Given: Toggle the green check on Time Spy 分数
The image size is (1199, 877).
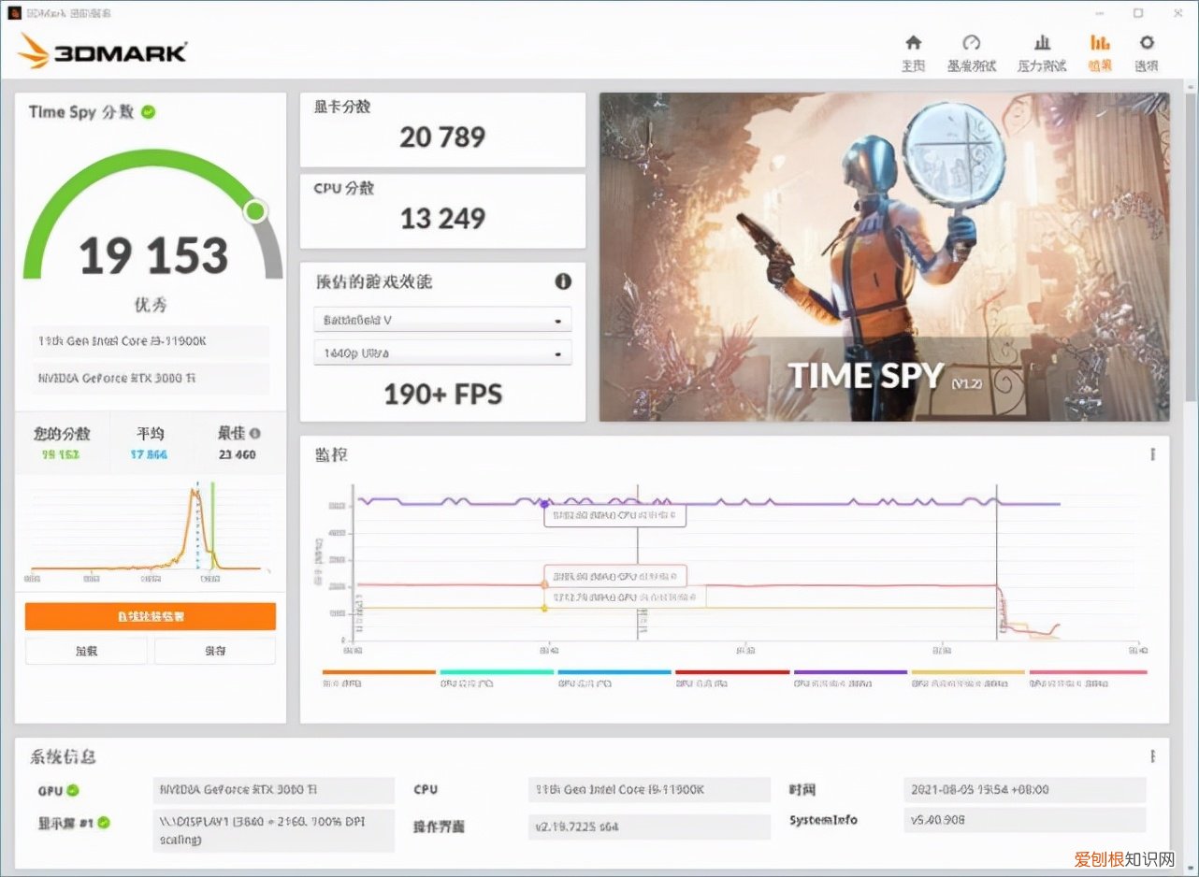Looking at the screenshot, I should tap(146, 112).
